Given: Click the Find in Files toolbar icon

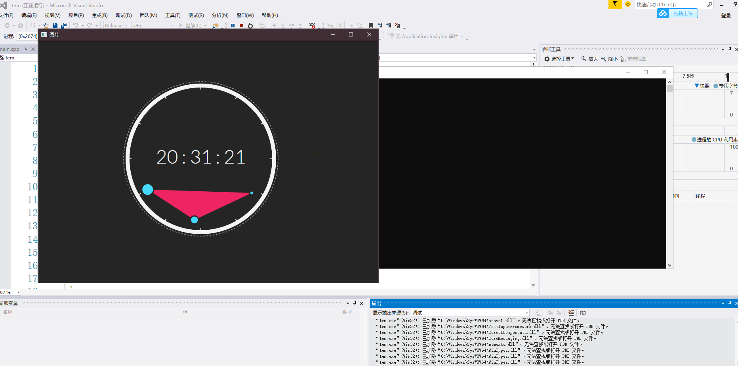Looking at the screenshot, I should [215, 25].
